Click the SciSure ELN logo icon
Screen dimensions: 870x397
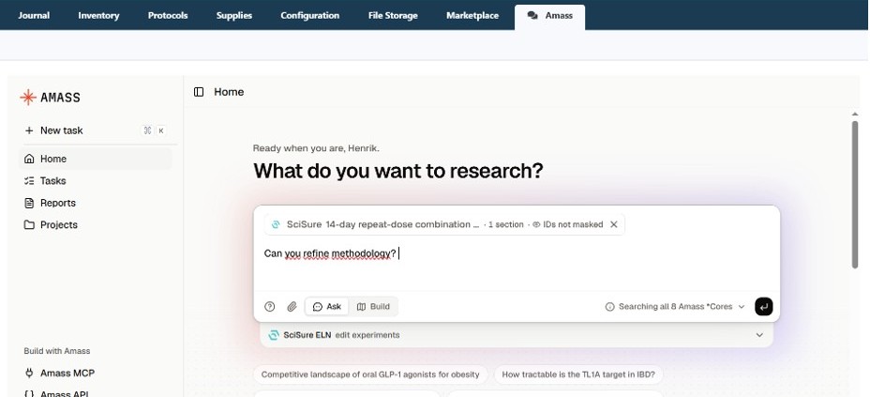click(274, 335)
